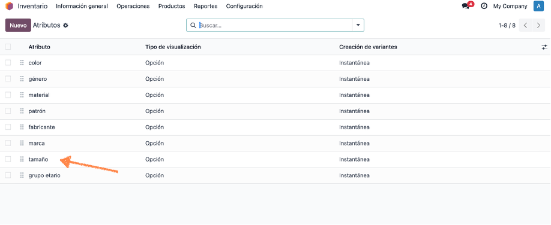Viewport: 551px width, 225px height.
Task: Check the fabricante row checkbox
Action: (8, 127)
